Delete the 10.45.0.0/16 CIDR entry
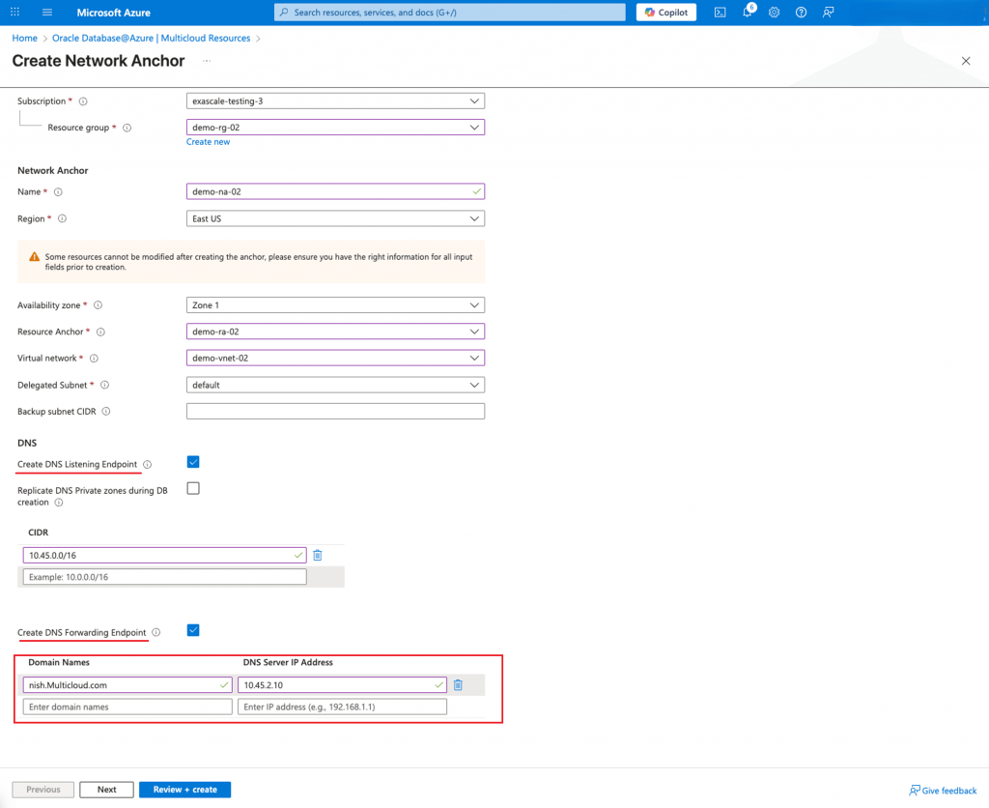 point(317,555)
